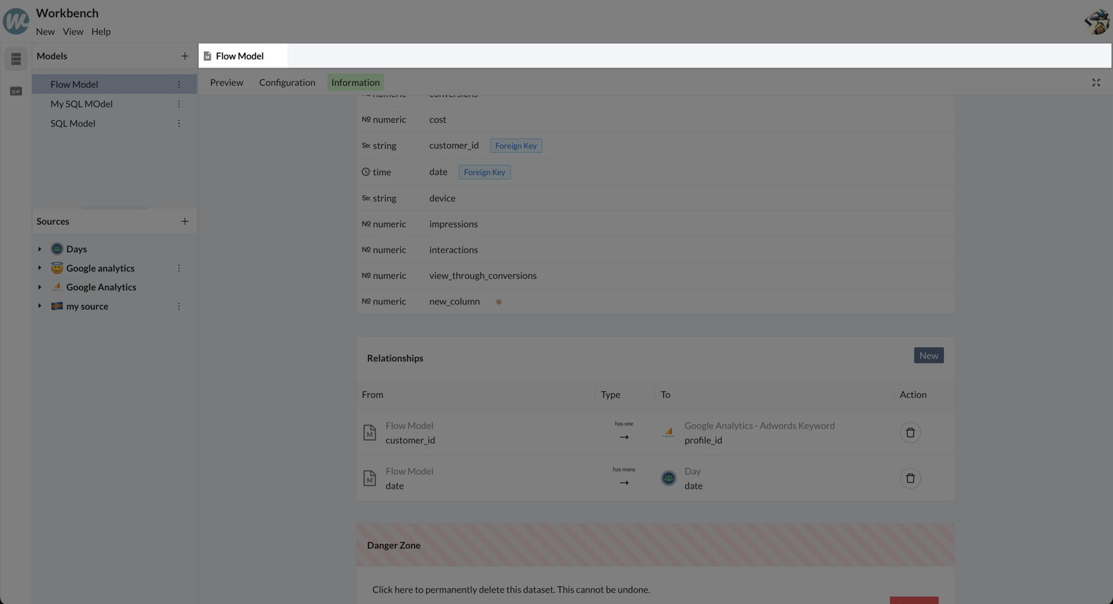This screenshot has width=1113, height=604.
Task: Select SQL Model in models list
Action: click(x=73, y=124)
